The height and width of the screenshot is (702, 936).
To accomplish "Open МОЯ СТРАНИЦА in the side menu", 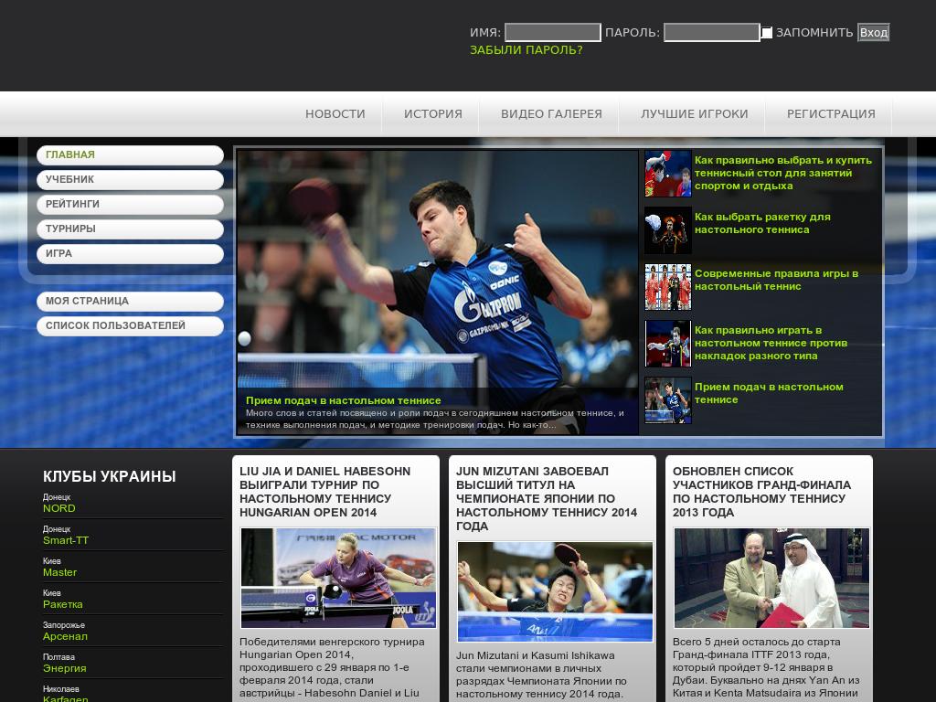I will [x=130, y=302].
